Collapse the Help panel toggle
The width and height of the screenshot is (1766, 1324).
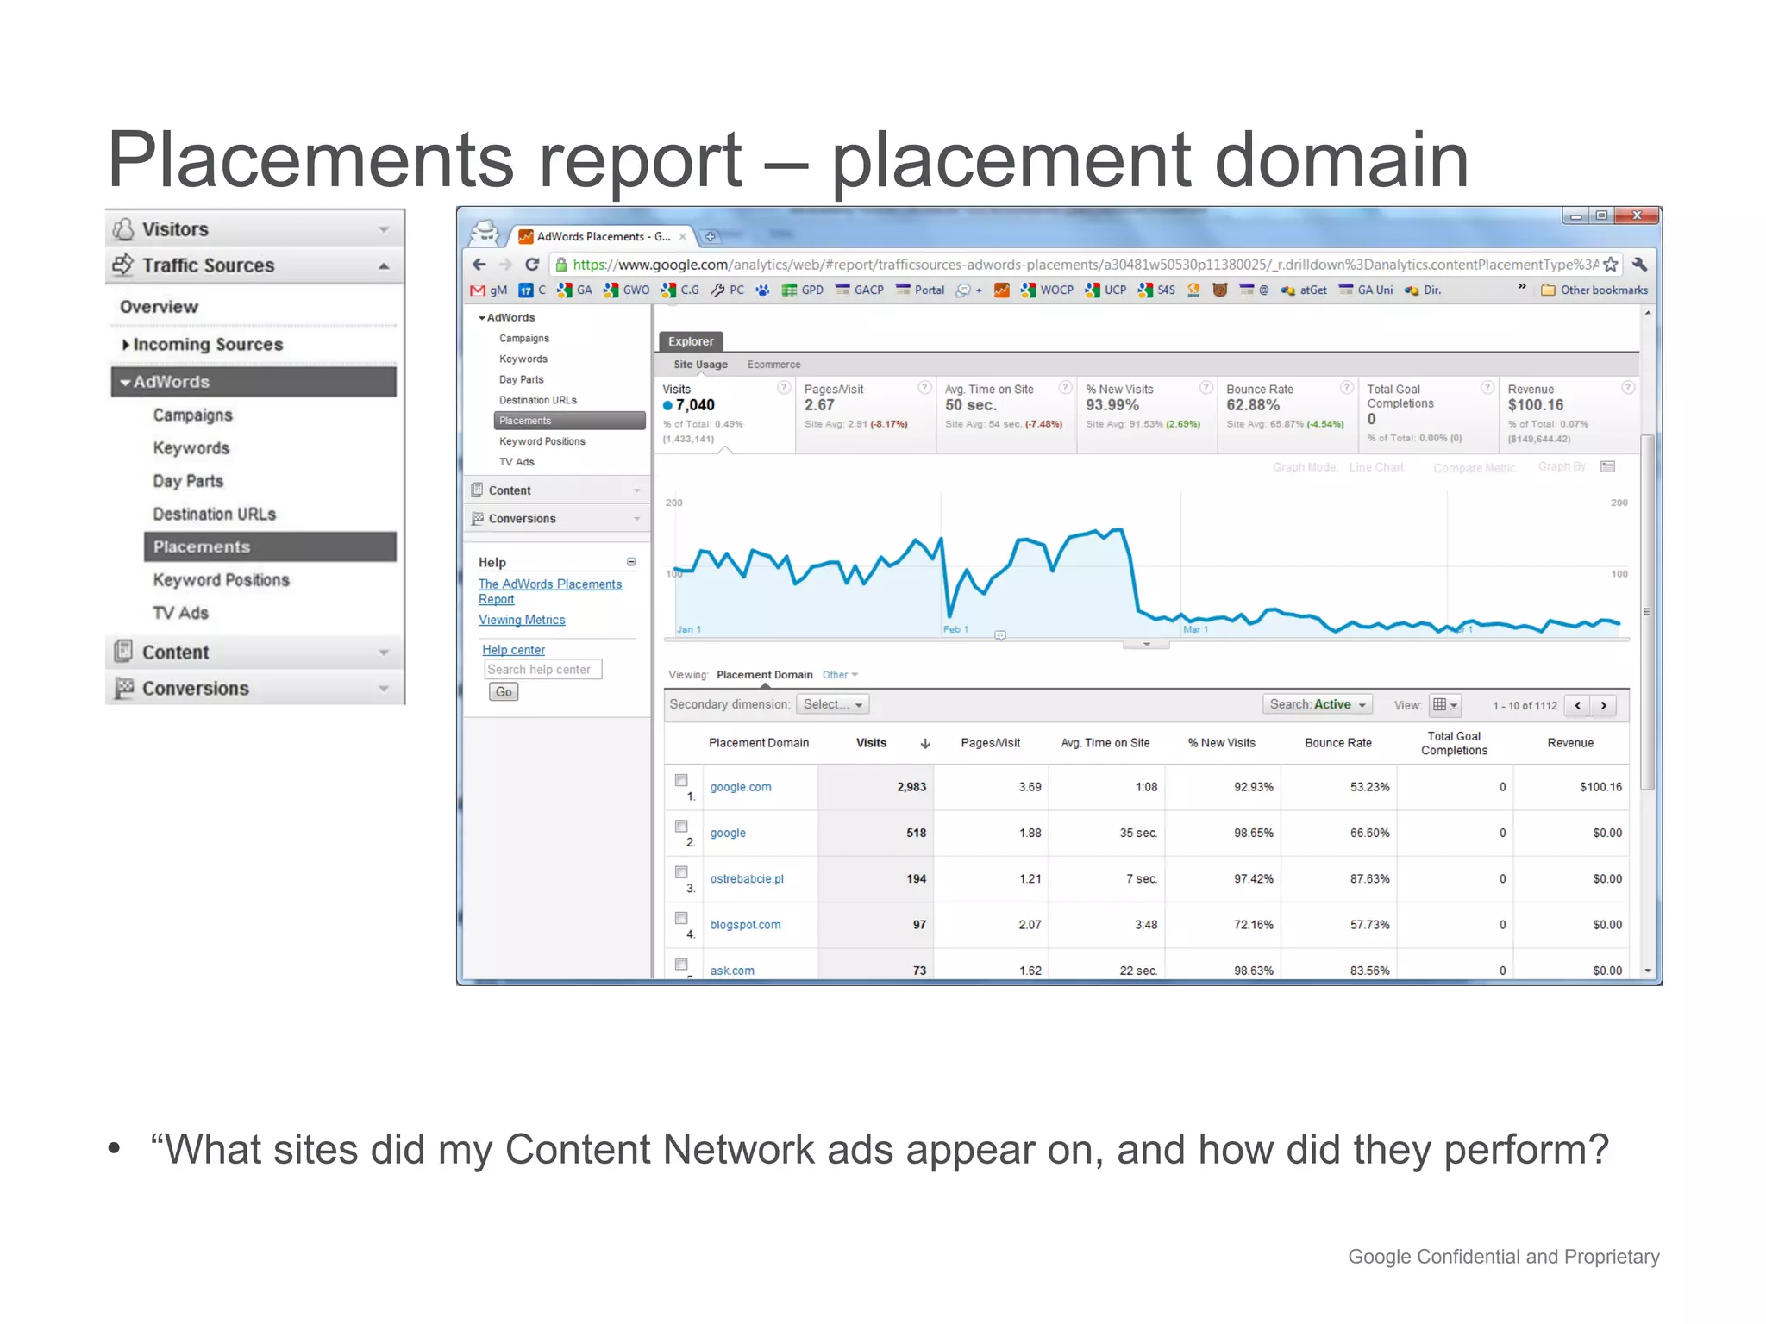coord(631,562)
